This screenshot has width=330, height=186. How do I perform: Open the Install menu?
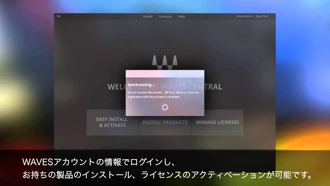148,16
